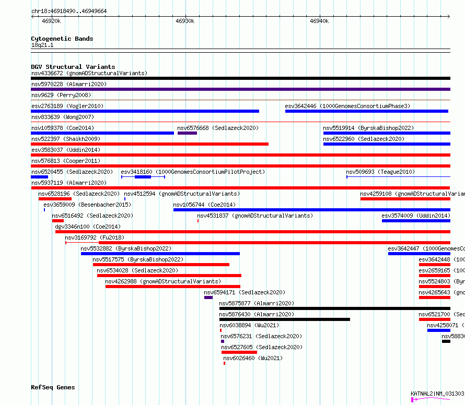Screen dimensions: 465x405
Task: Open the nsv6522960 (Sedlazeck2020) label
Action: (364, 139)
